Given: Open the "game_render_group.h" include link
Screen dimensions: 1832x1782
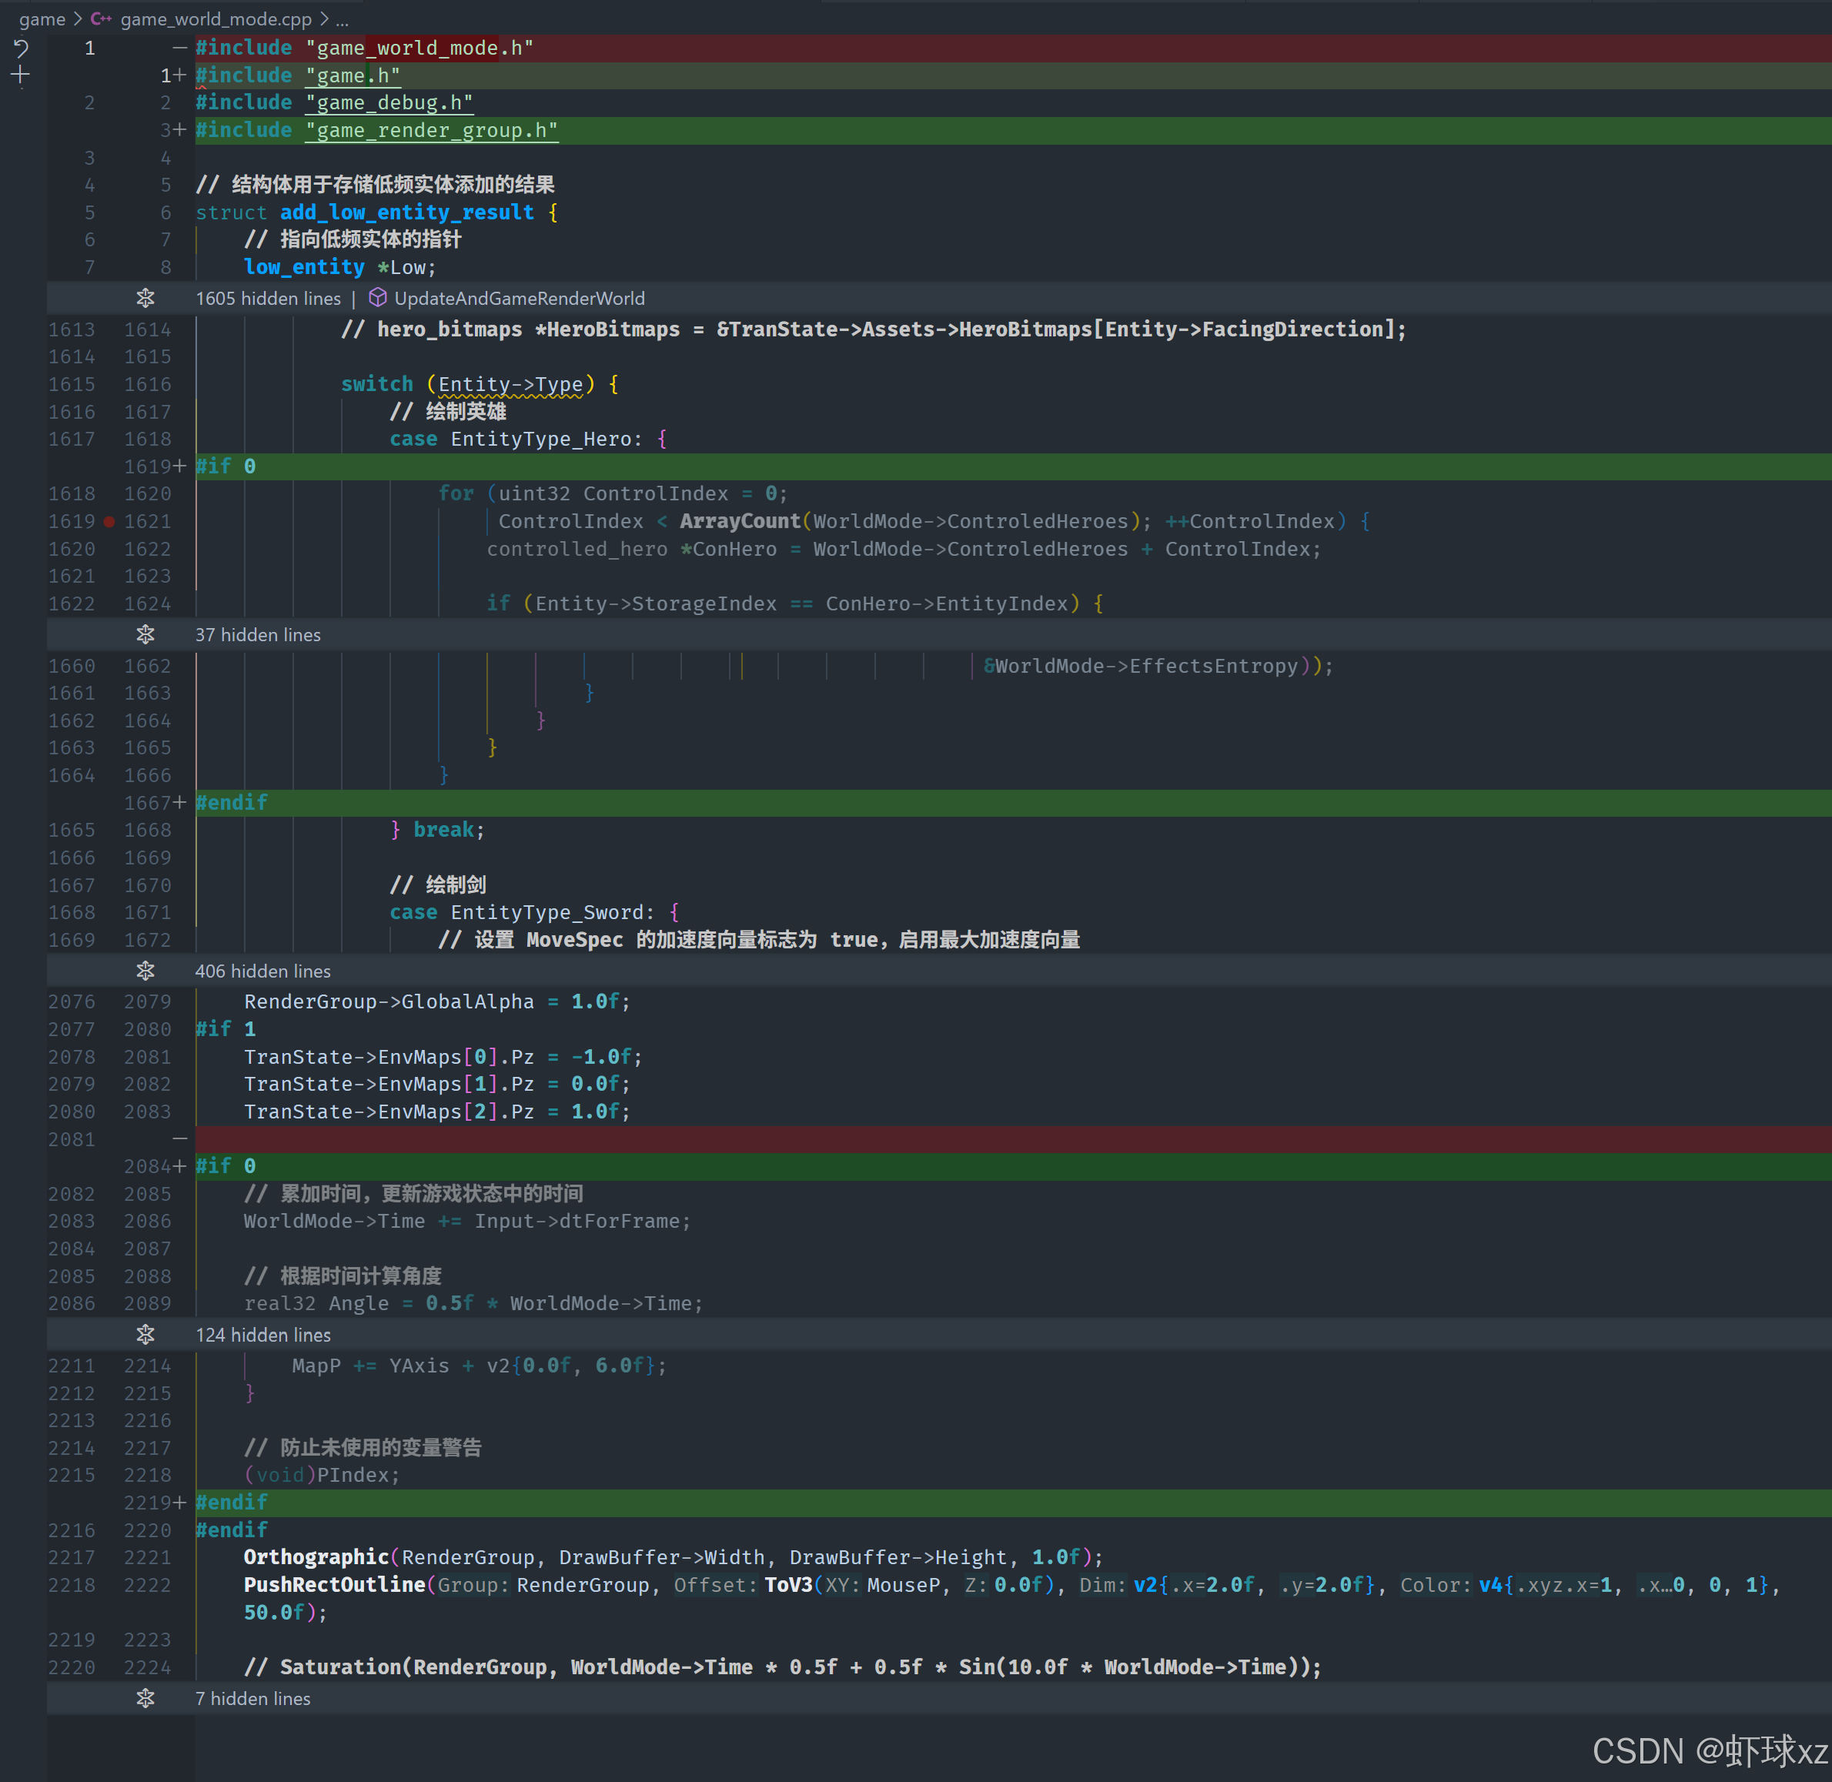Looking at the screenshot, I should tap(432, 130).
